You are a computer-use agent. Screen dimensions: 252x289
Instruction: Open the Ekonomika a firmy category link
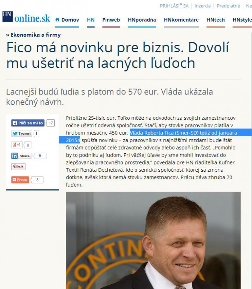(x=36, y=35)
